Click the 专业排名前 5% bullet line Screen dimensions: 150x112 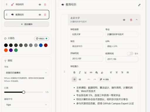tap(98, 95)
